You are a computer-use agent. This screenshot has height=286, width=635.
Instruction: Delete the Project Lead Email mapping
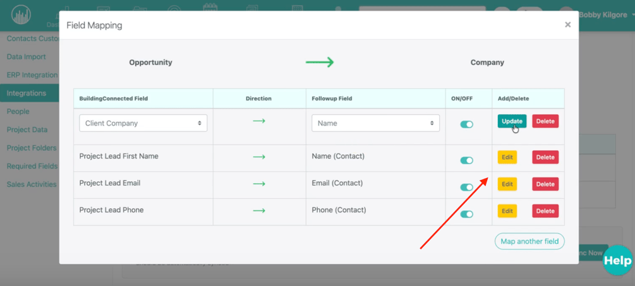(x=545, y=184)
